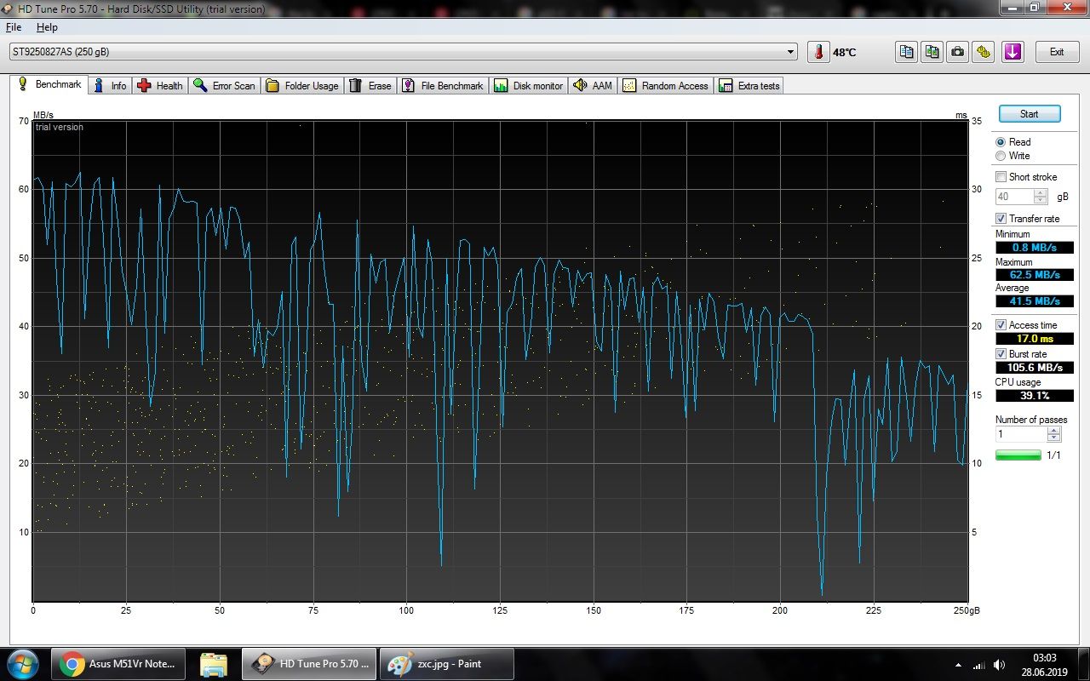Switch to the Disk monitor tab
The width and height of the screenshot is (1090, 681).
coord(529,85)
